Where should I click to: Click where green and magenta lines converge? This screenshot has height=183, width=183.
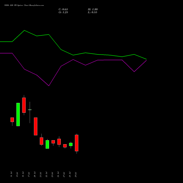click(x=146, y=60)
